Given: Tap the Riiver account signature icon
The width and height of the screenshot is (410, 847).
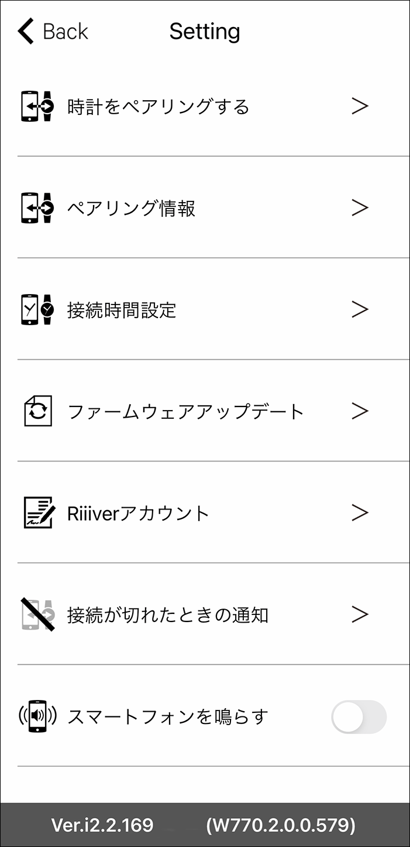Looking at the screenshot, I should point(39,513).
